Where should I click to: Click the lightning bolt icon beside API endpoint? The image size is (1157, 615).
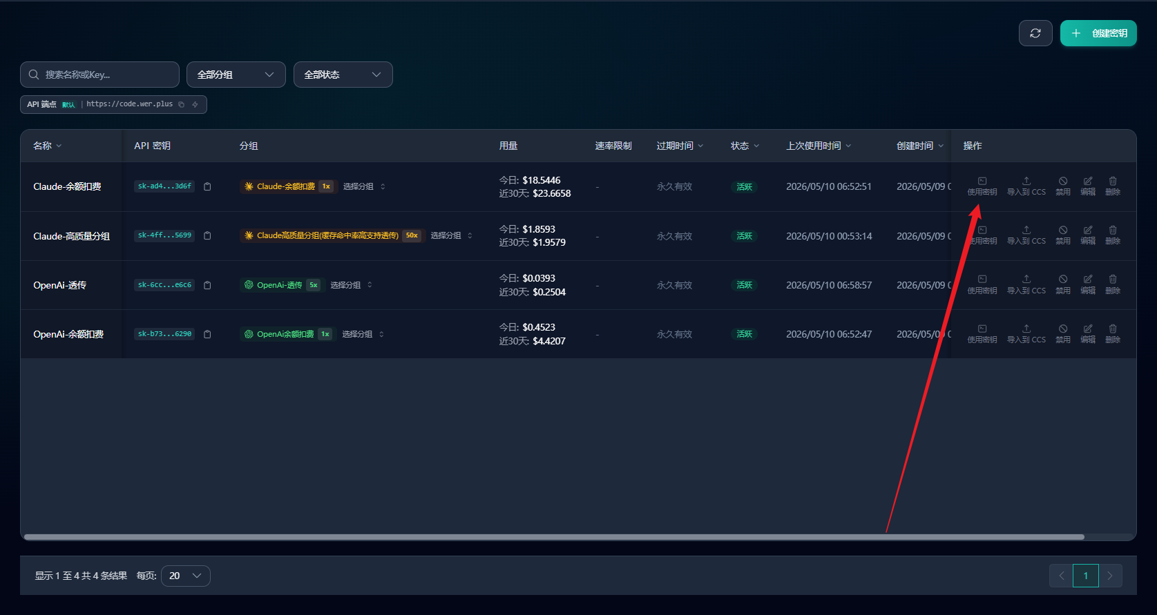pyautogui.click(x=195, y=104)
